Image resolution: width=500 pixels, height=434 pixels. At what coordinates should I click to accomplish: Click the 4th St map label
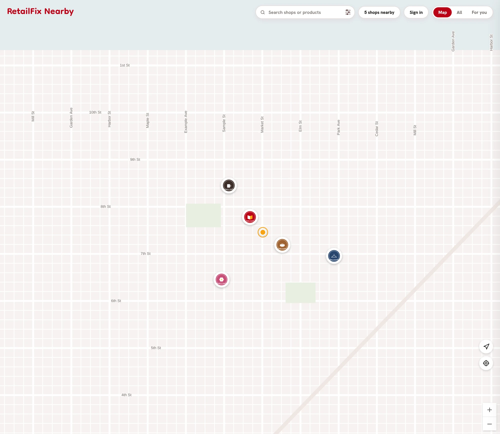126,395
